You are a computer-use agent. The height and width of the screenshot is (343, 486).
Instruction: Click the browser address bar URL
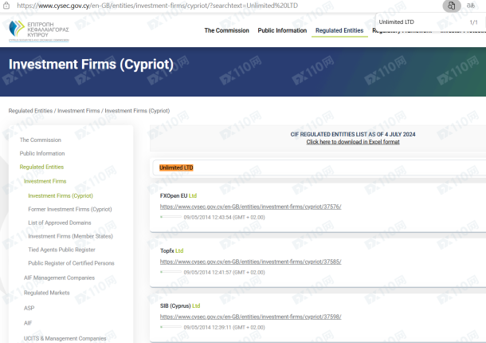point(158,6)
